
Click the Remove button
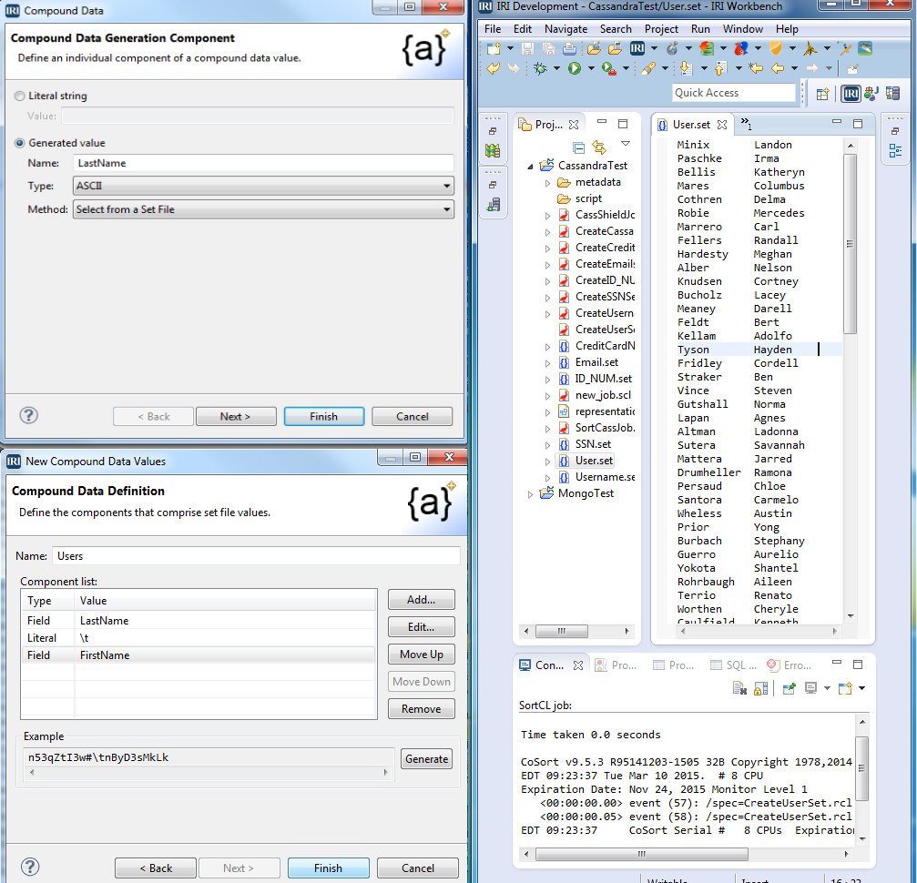point(421,709)
